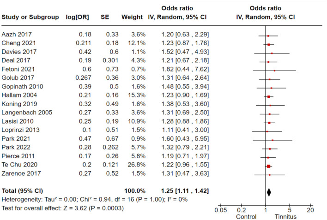Click the Control axis label
The image size is (327, 220).
(x=246, y=217)
